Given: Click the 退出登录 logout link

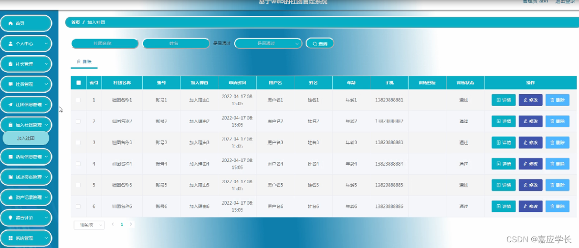Looking at the screenshot, I should tap(565, 2).
